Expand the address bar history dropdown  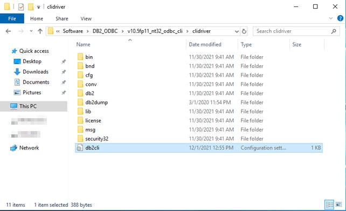point(237,31)
